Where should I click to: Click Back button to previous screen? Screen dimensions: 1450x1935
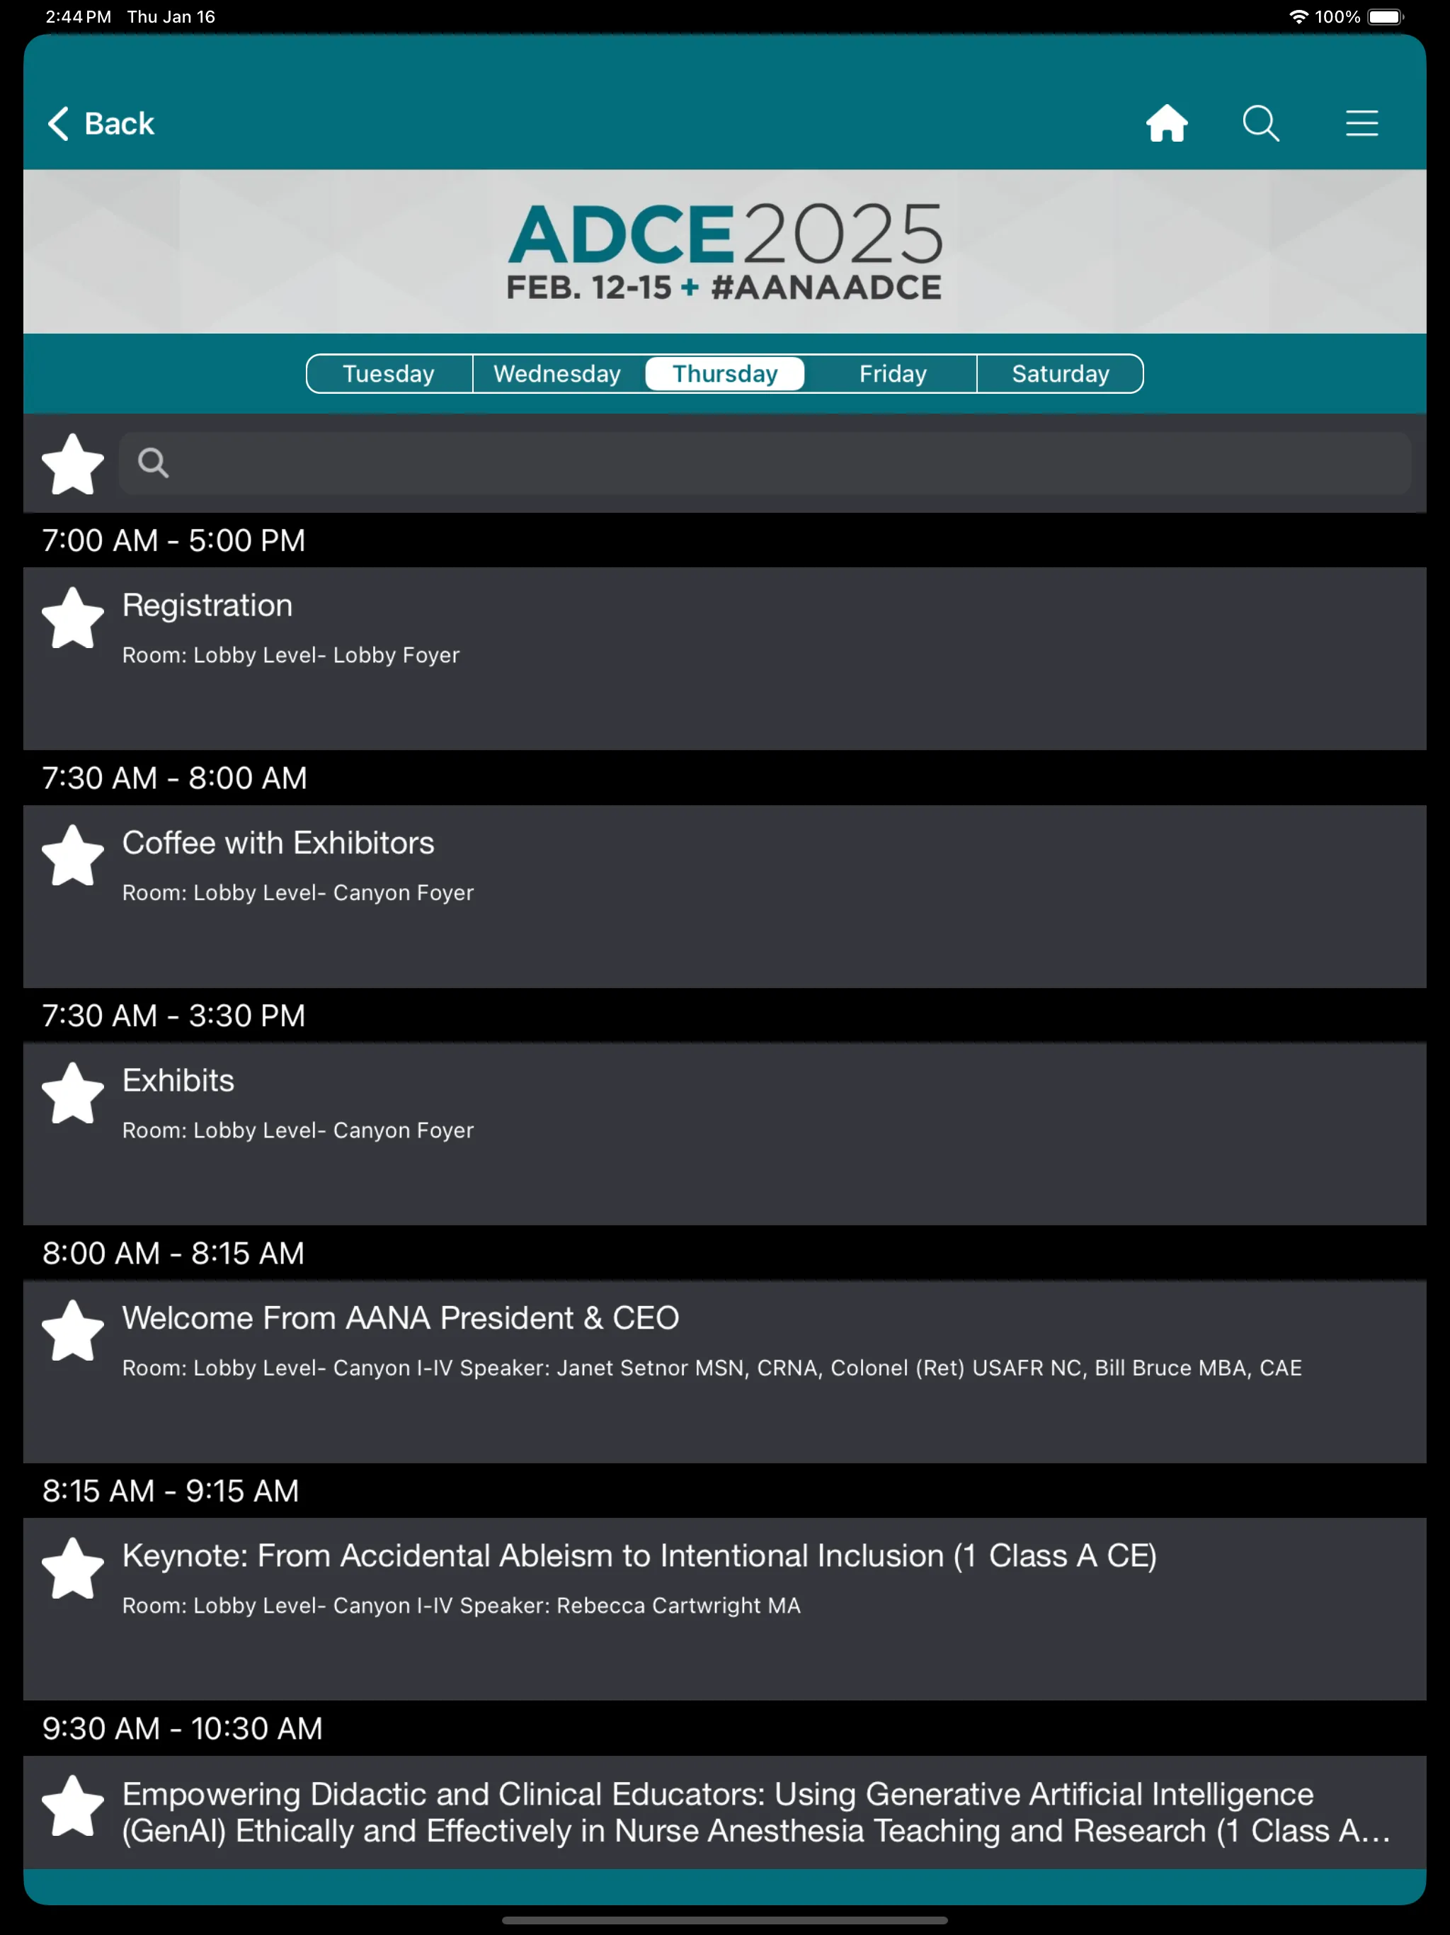click(x=99, y=125)
